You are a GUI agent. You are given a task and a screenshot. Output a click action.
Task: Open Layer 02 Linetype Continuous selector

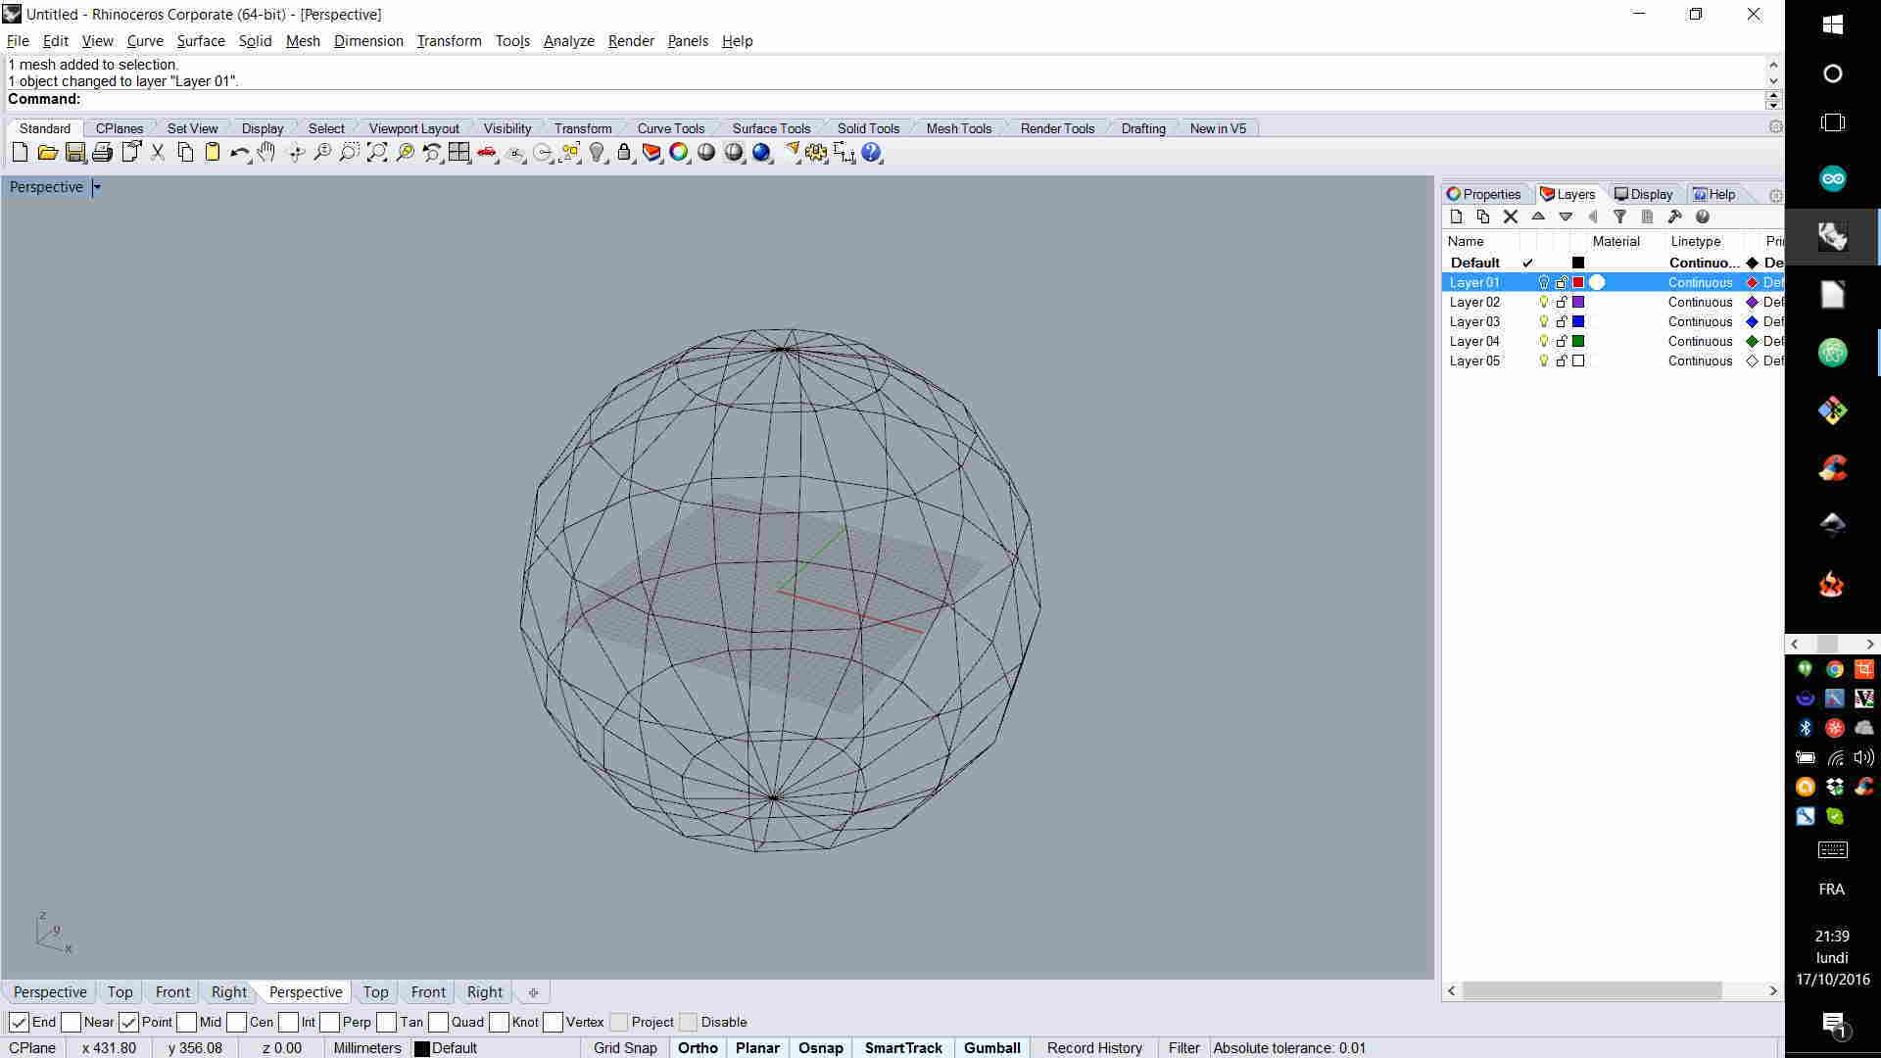pyautogui.click(x=1700, y=302)
